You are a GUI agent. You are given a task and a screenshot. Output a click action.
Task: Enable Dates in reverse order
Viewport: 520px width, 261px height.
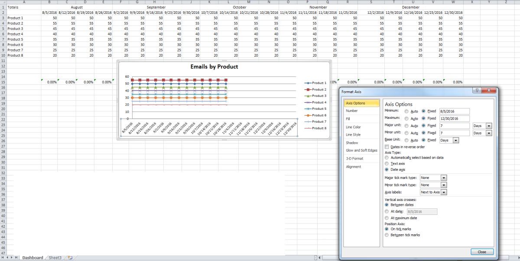[x=387, y=147]
